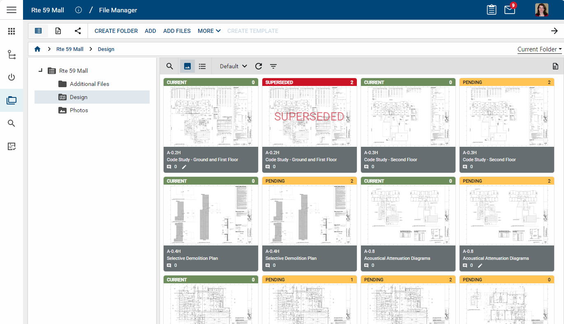
Task: Open the clipboard tasks icon in header
Action: click(491, 10)
